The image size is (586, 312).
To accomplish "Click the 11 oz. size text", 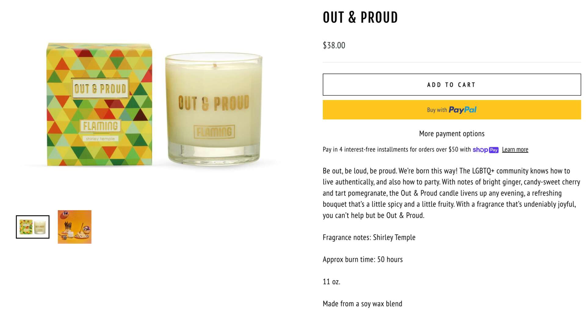I will tap(331, 282).
